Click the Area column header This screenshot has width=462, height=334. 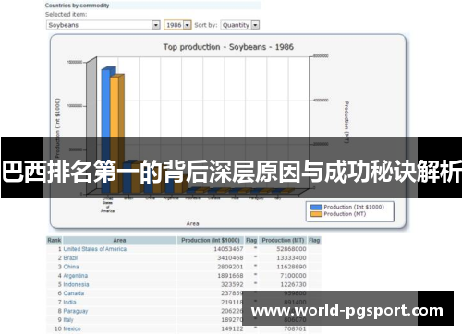pyautogui.click(x=119, y=240)
